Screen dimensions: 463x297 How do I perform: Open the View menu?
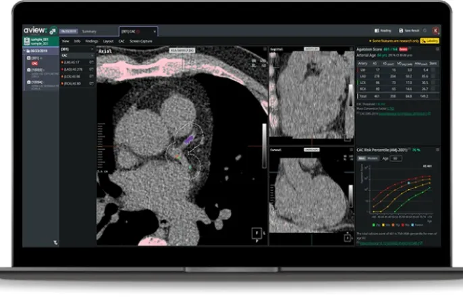[65, 41]
